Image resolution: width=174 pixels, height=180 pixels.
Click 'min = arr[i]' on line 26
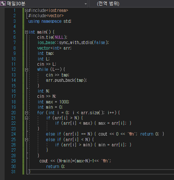(112, 145)
